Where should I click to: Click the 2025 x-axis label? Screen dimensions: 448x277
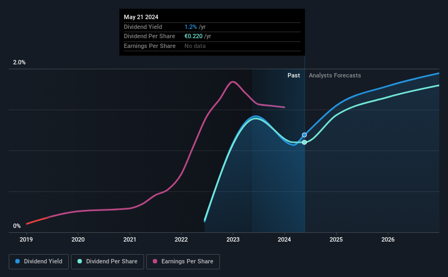pos(336,239)
